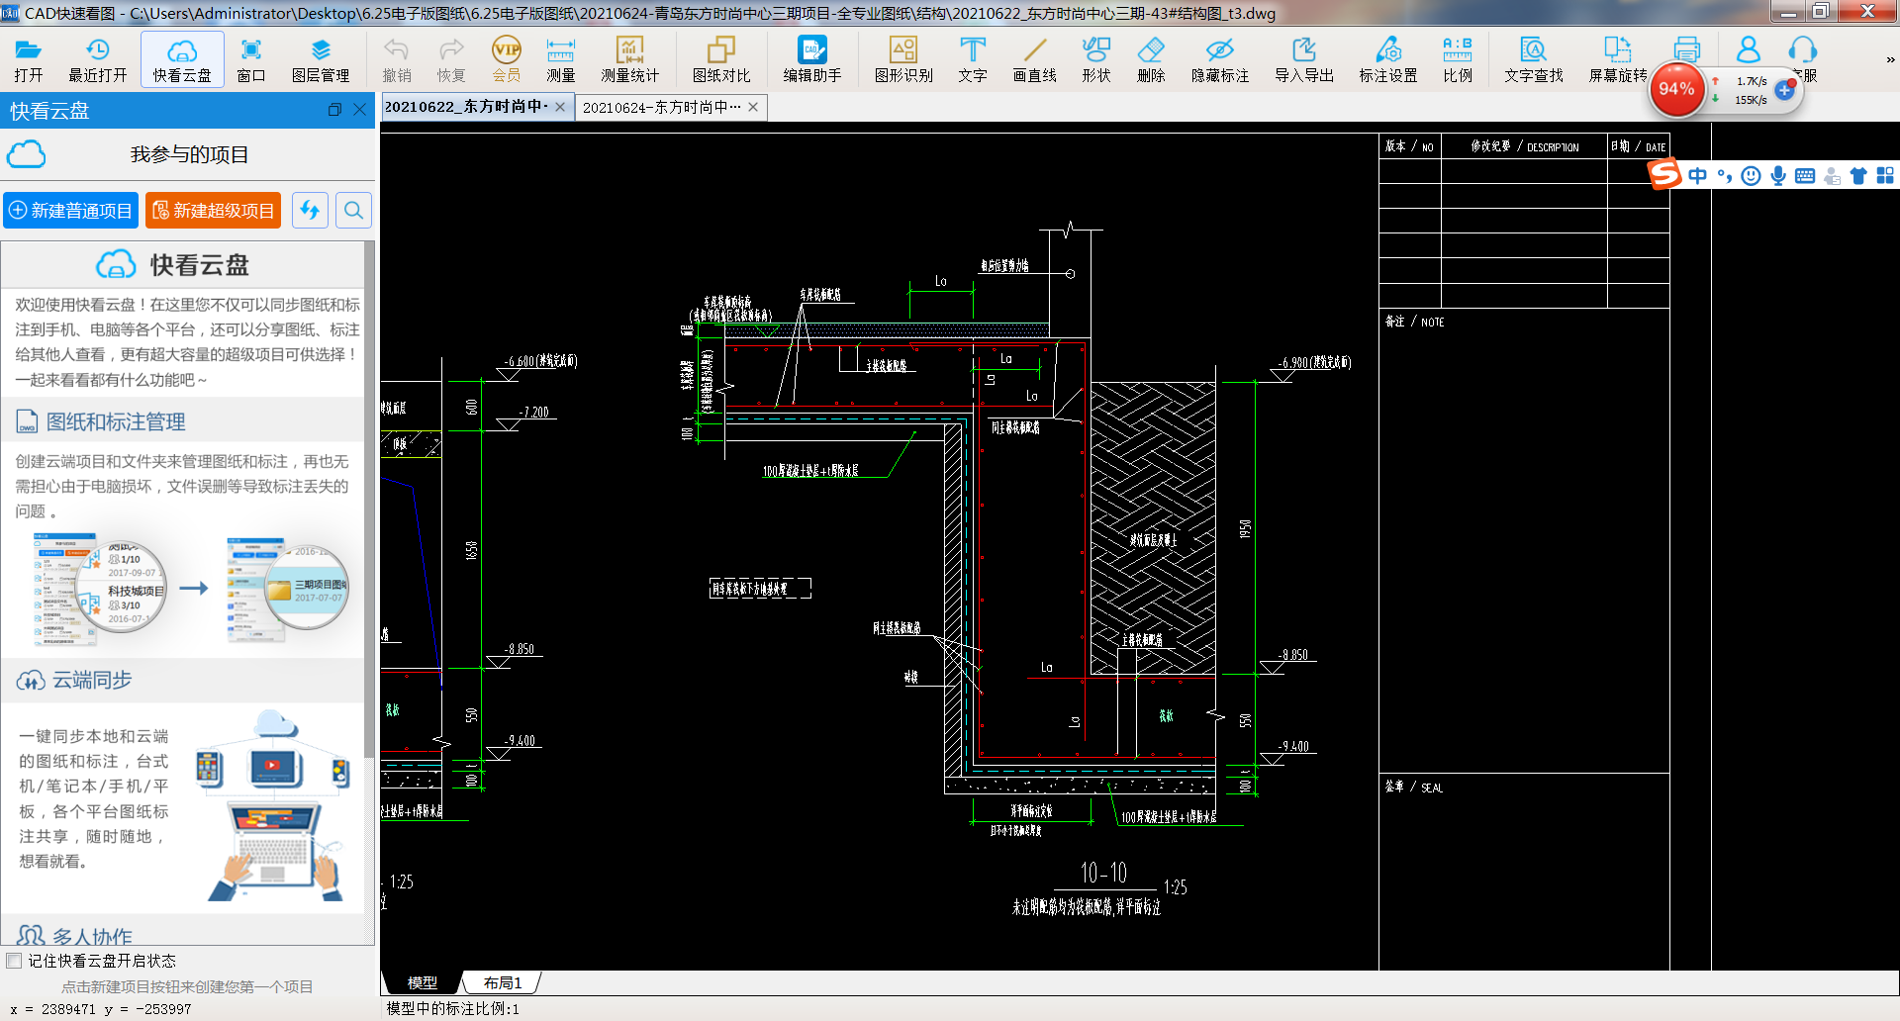This screenshot has height=1021, width=1900.
Task: Open 编辑助手 edit assistant
Action: coord(812,59)
